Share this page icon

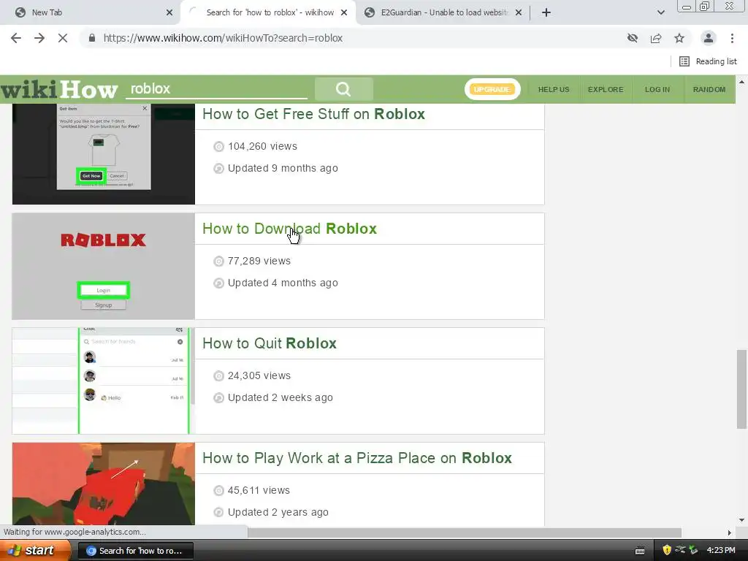pos(656,38)
